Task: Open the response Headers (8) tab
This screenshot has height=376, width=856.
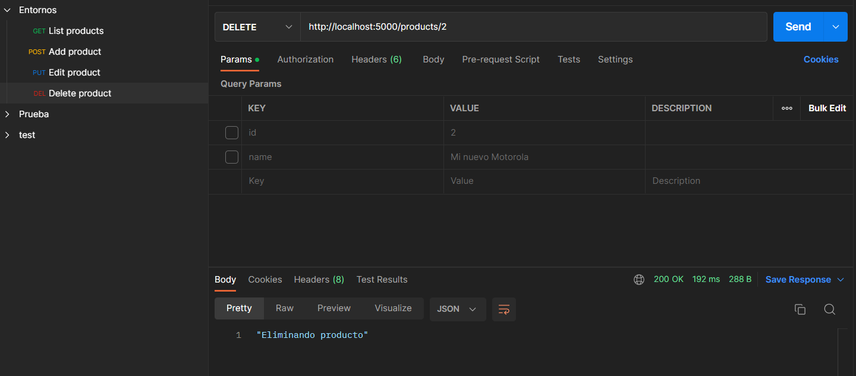Action: (x=319, y=280)
